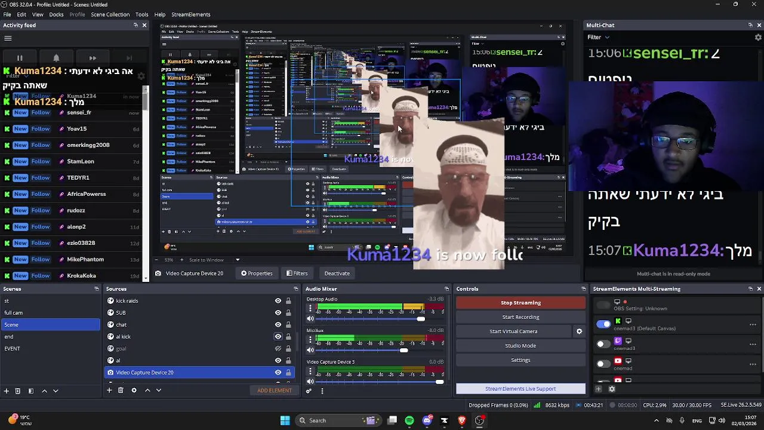Open the Docks menu

point(56,14)
